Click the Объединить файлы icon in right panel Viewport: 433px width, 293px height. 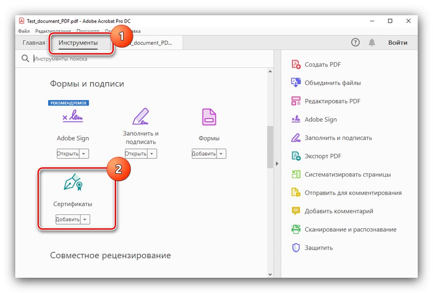coord(296,82)
